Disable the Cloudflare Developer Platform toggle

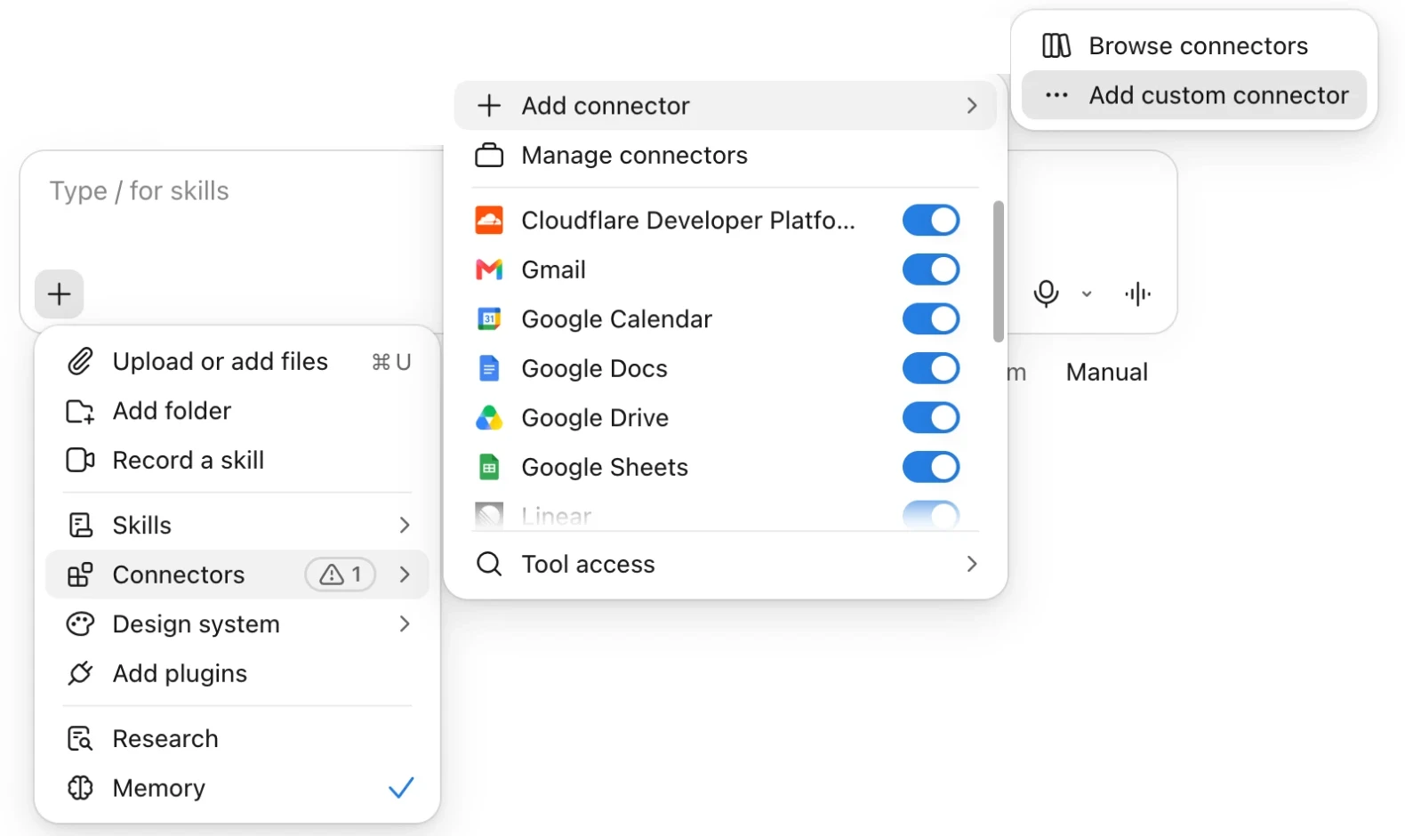click(931, 220)
